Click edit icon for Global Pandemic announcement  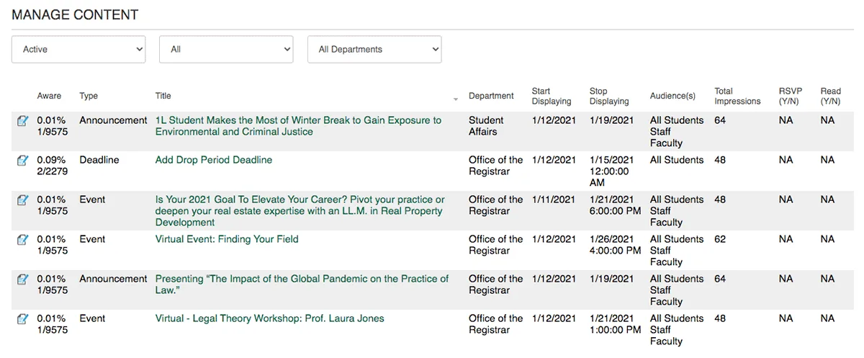22,279
